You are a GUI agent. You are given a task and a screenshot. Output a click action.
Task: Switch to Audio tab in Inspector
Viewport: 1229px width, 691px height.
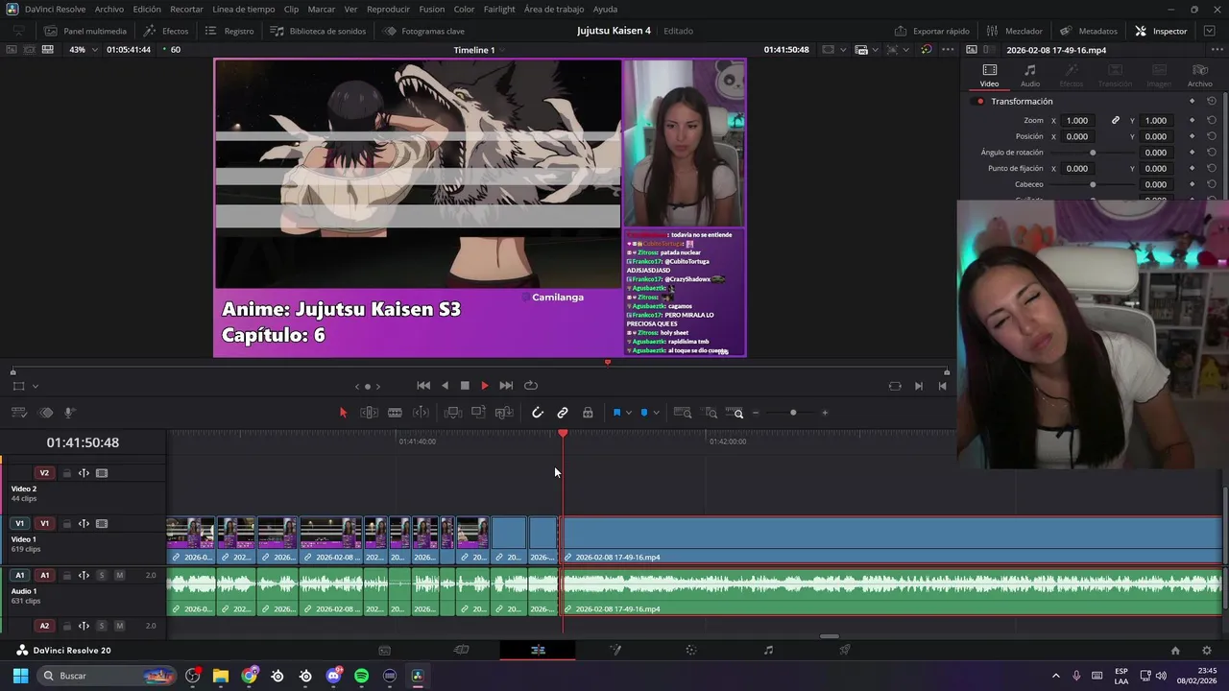(1030, 76)
